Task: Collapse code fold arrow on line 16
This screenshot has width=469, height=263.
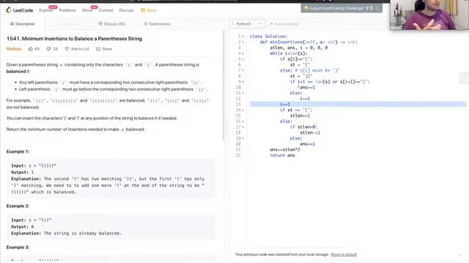Action: pyautogui.click(x=243, y=121)
